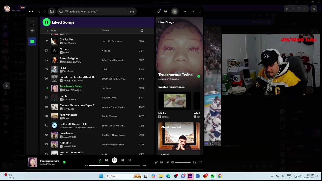Enter full screen in Spotify player
The image size is (322, 181).
(x=200, y=162)
